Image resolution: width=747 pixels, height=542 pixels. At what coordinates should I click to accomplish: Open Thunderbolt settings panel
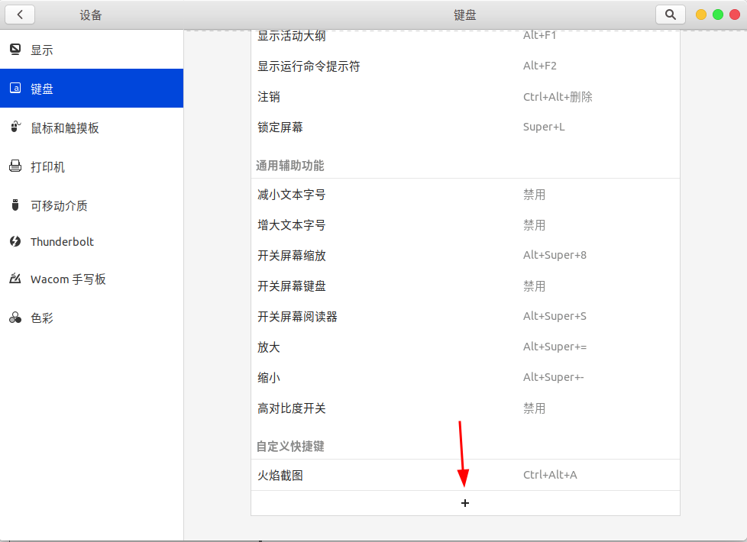point(92,241)
